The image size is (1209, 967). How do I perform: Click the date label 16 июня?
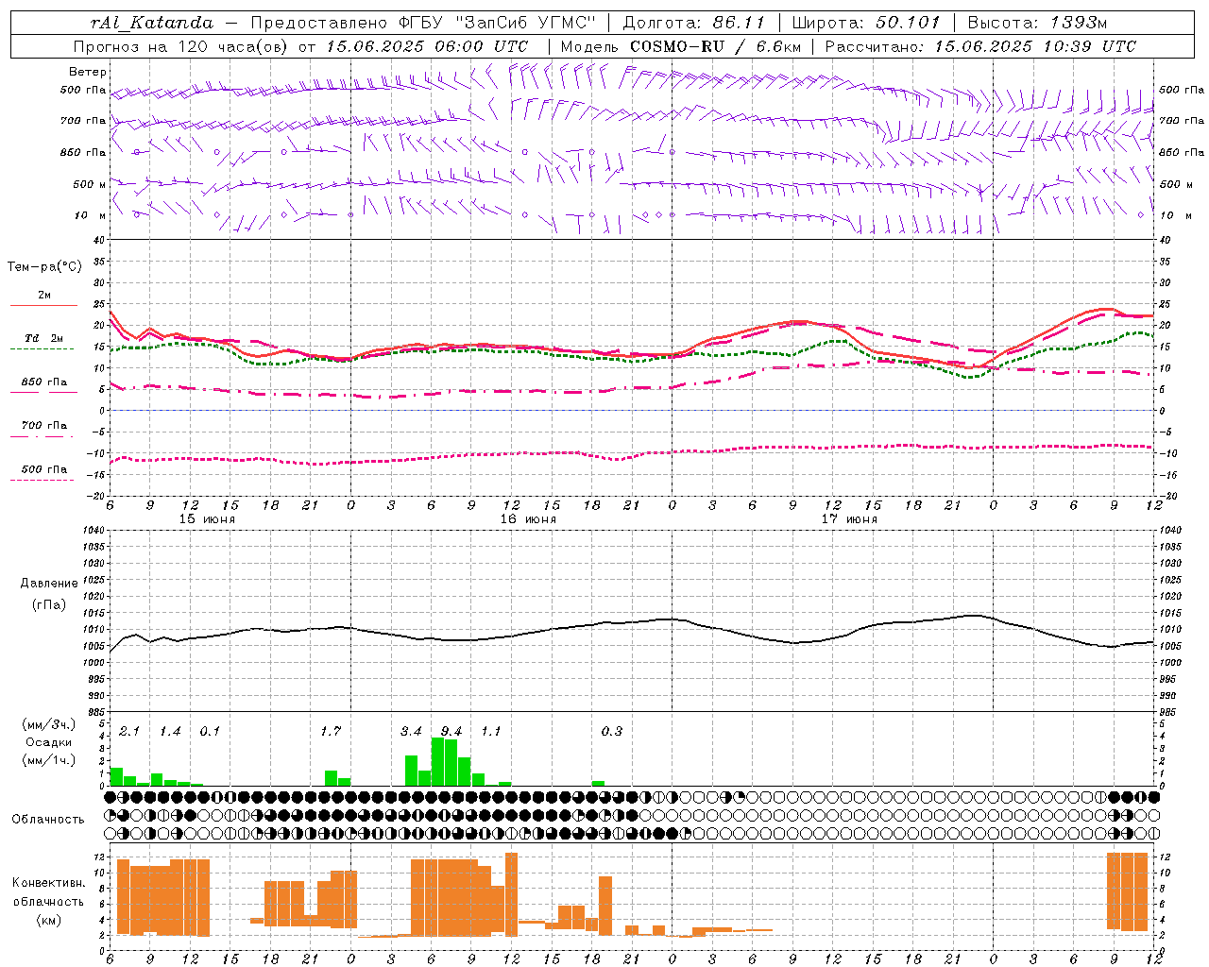[528, 519]
